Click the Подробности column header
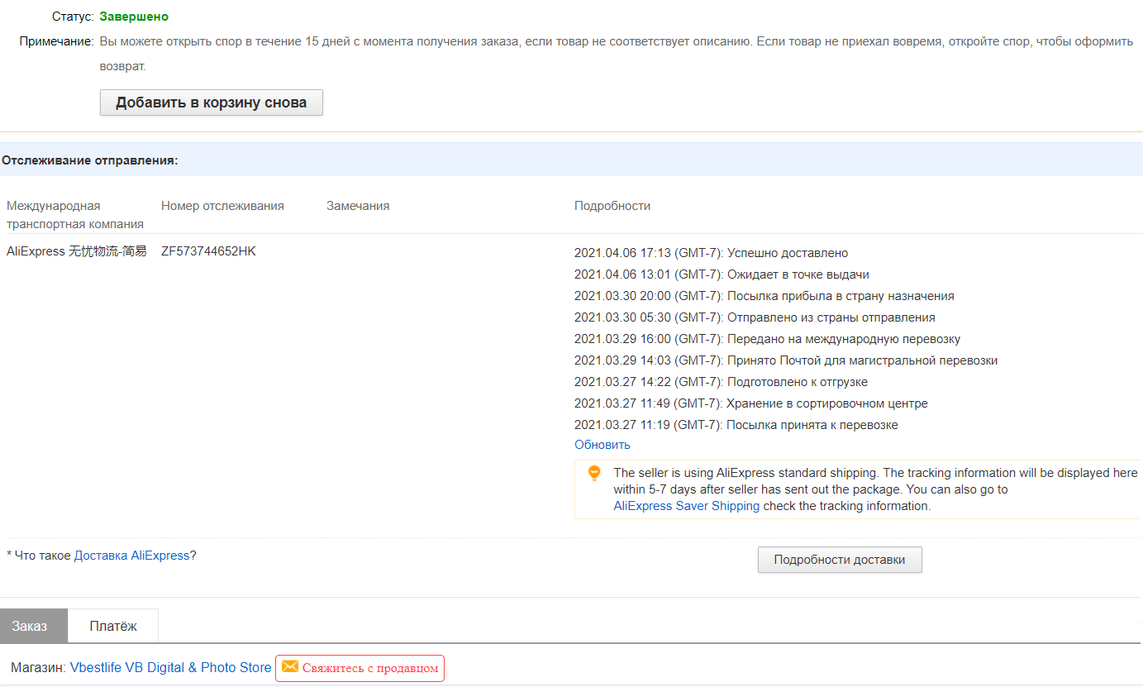Viewport: 1143px width, 687px height. [x=612, y=206]
